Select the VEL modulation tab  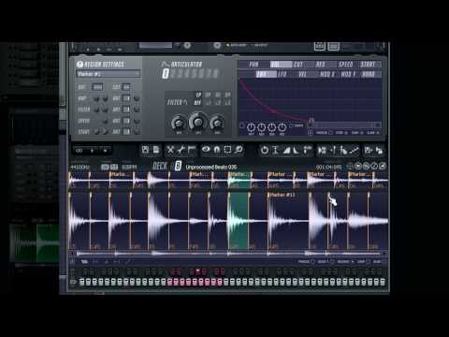click(302, 74)
